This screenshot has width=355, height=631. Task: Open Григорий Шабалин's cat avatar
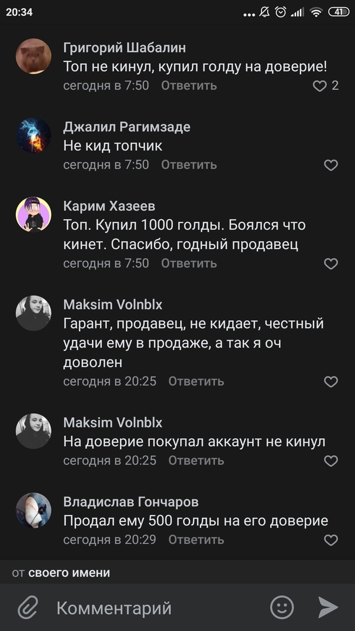pyautogui.click(x=33, y=56)
